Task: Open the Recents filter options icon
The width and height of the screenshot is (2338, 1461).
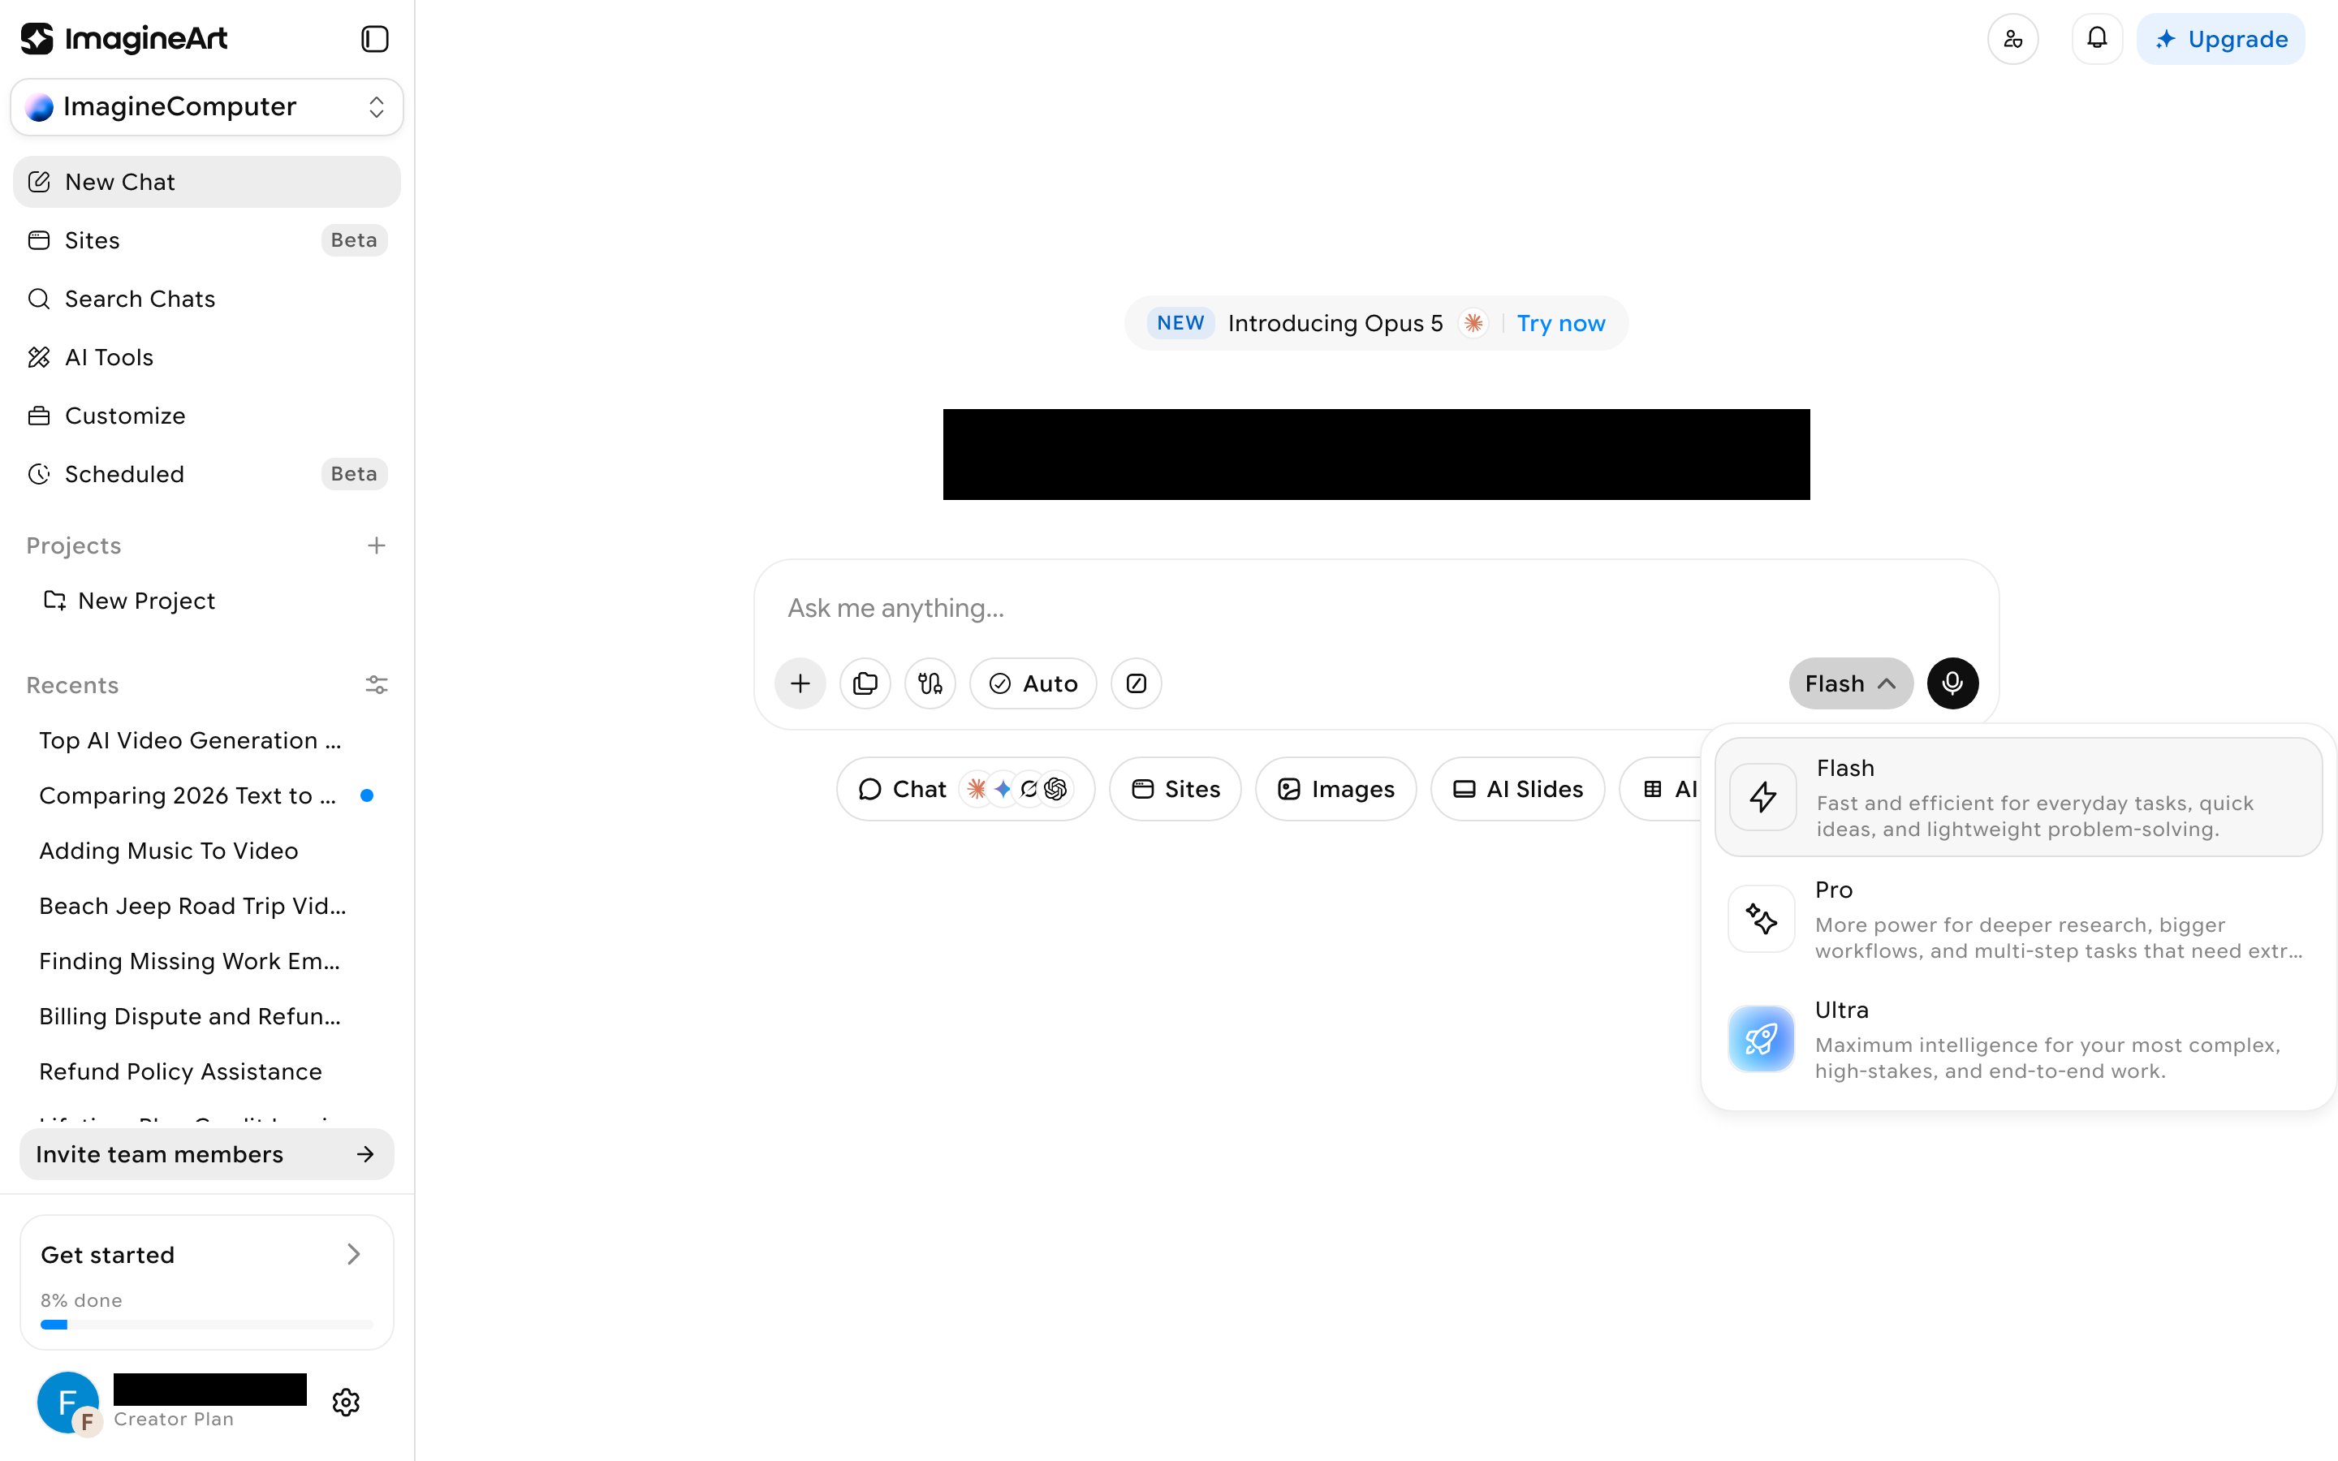Action: coord(377,685)
